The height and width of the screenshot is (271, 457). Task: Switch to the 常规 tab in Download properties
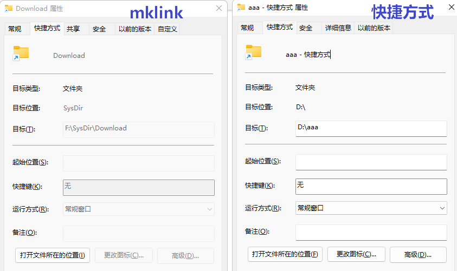tap(15, 29)
